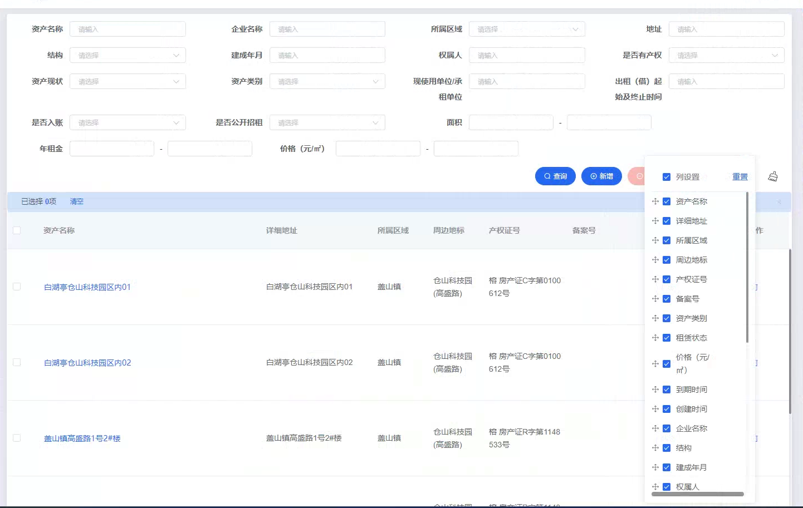Focus the 权属人 input field
The width and height of the screenshot is (803, 508).
[x=527, y=55]
